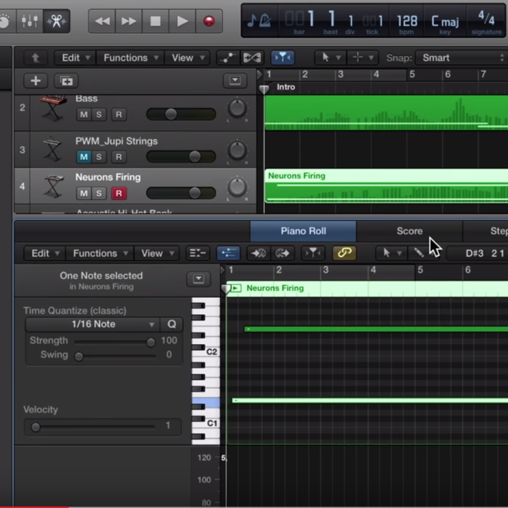Image resolution: width=508 pixels, height=508 pixels.
Task: Click the piano roll automation curve icon
Action: [229, 253]
